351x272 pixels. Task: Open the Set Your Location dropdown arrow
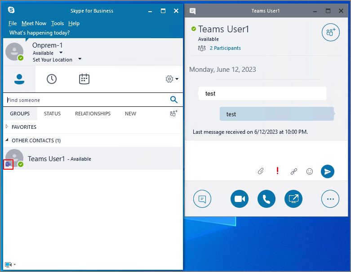click(80, 59)
